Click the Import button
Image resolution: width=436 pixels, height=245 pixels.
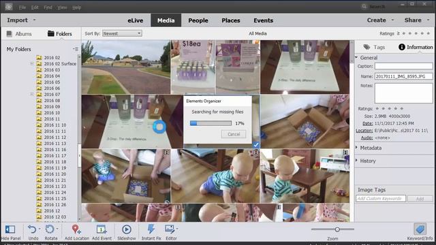pos(17,20)
